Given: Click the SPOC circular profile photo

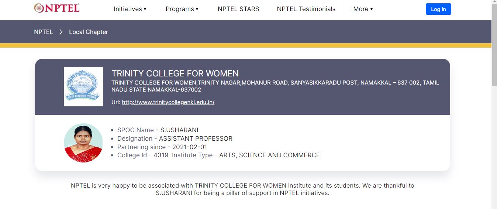Looking at the screenshot, I should tap(83, 143).
